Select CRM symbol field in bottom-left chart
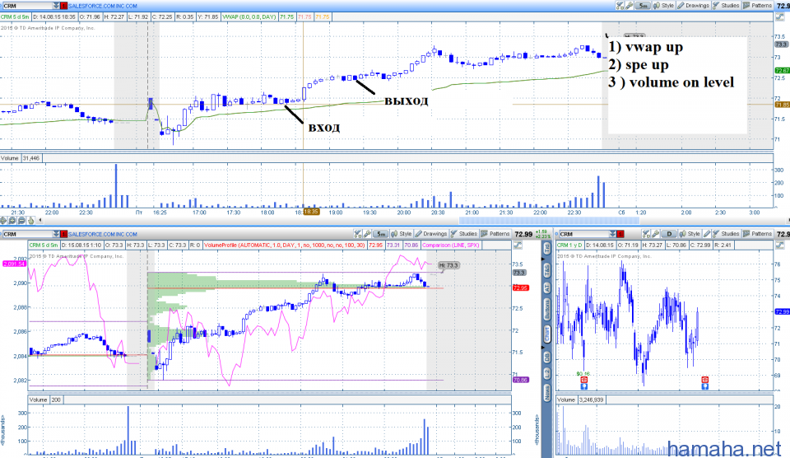The width and height of the screenshot is (790, 458). 27,234
